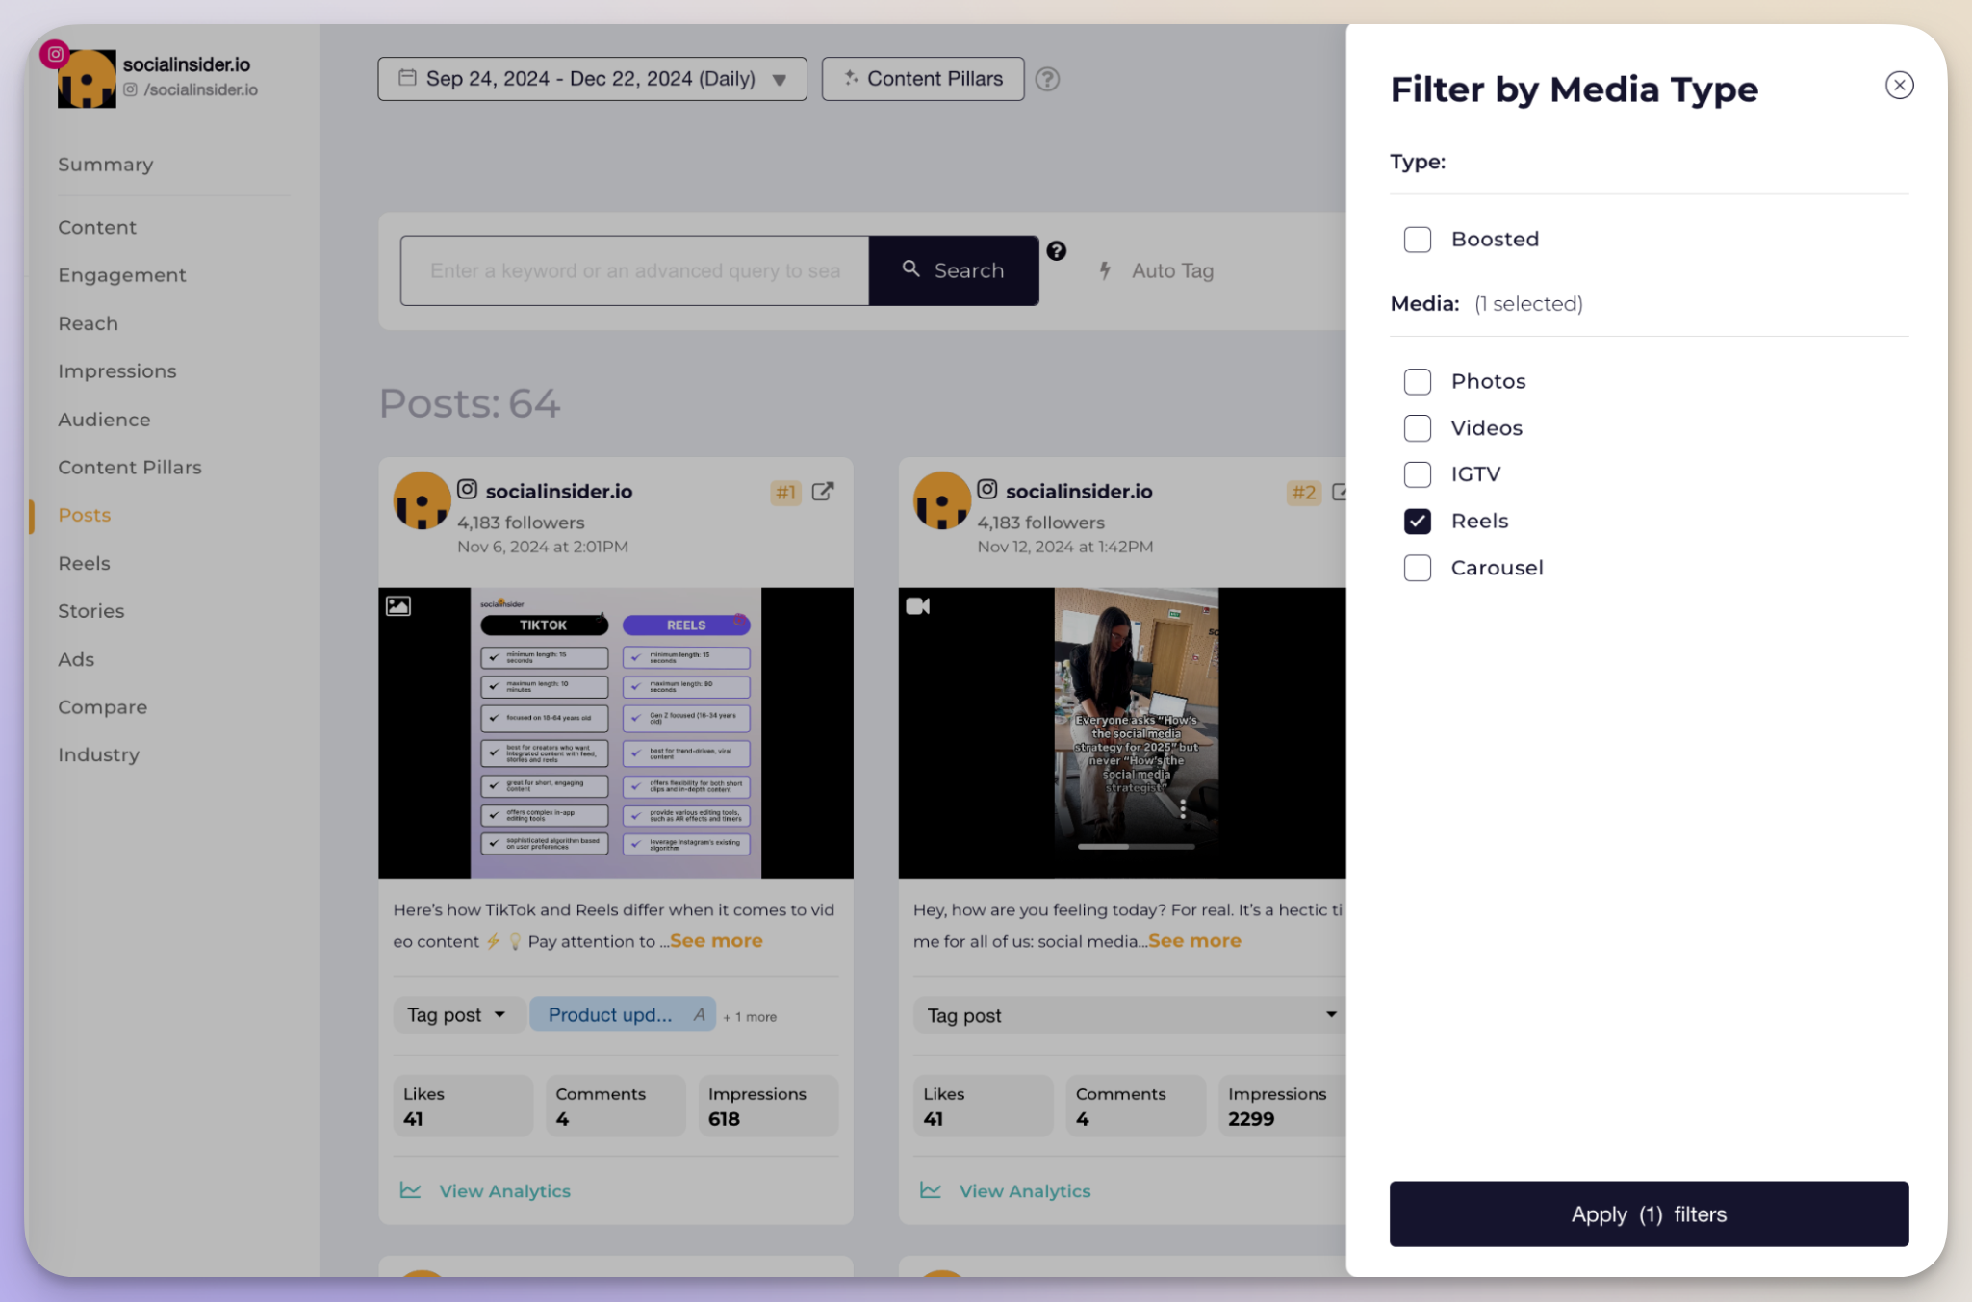Click the Auto Tag button

(1156, 271)
